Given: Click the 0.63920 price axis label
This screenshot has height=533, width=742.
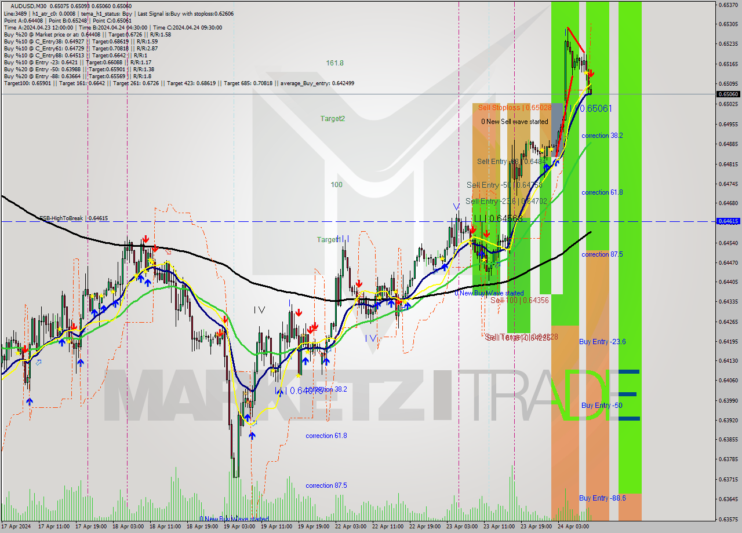Looking at the screenshot, I should 728,421.
